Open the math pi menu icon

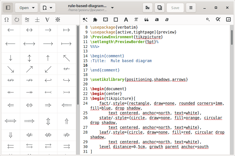(136, 20)
